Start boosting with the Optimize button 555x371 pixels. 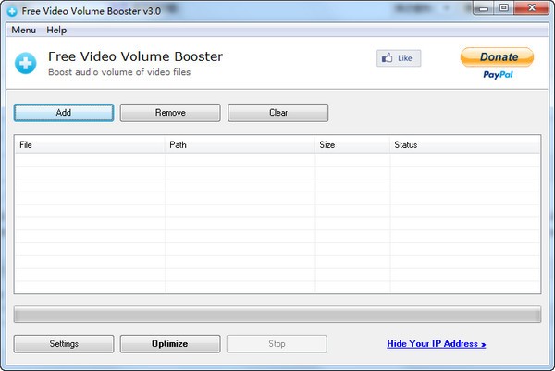170,344
